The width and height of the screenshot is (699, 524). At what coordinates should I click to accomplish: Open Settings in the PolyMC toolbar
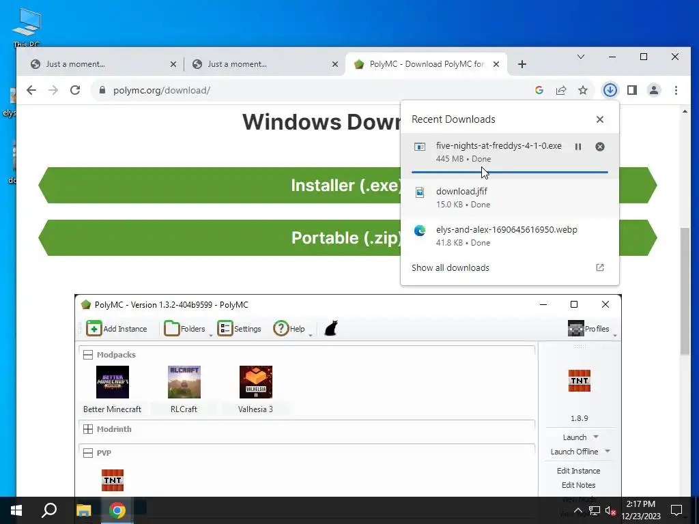tap(239, 329)
